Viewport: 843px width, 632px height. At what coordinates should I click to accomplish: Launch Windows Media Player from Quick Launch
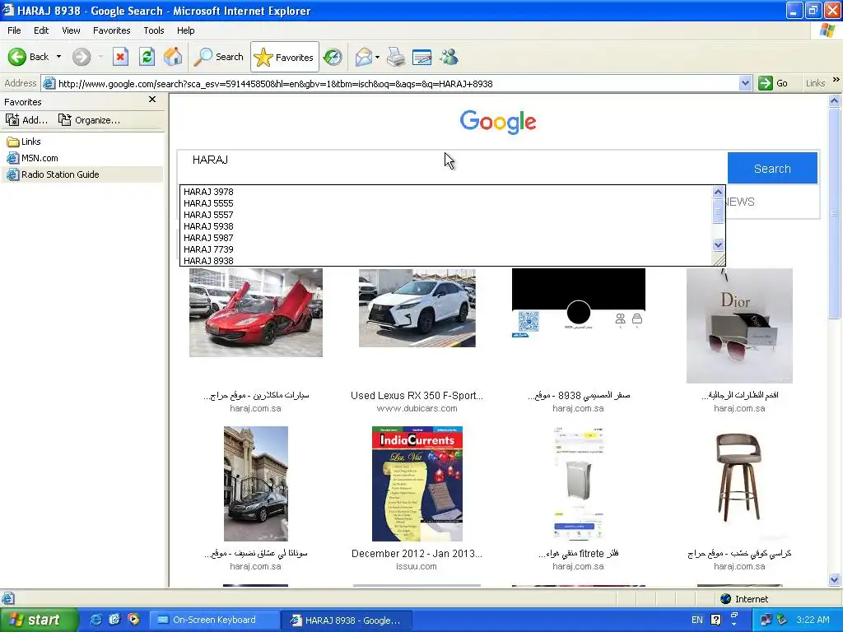pyautogui.click(x=133, y=620)
